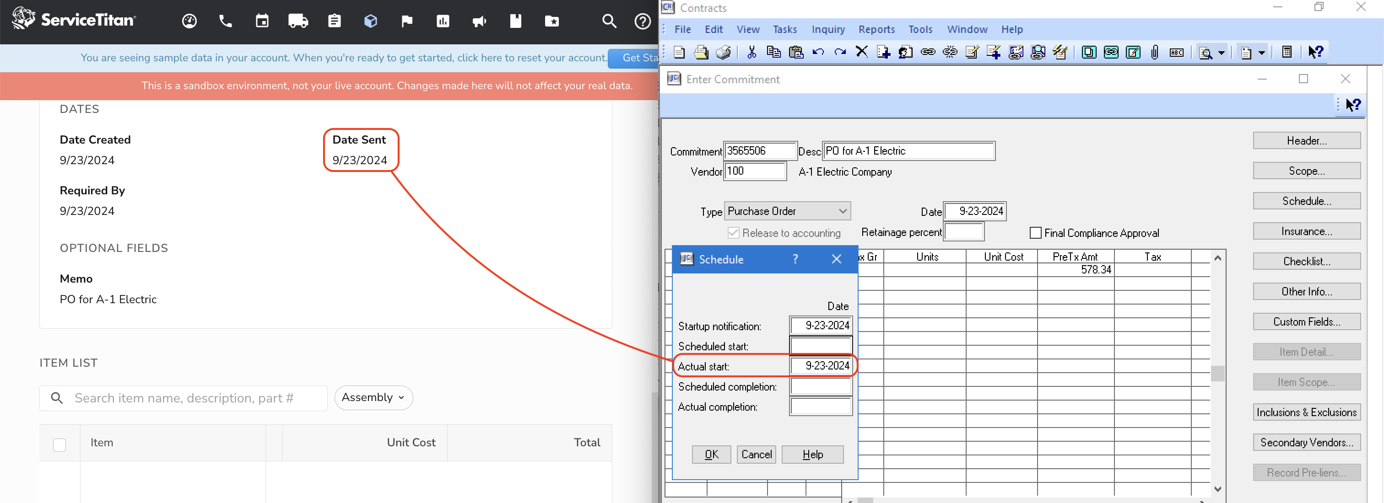Click the Undo arrow icon
Image resolution: width=1384 pixels, height=503 pixels.
(x=818, y=52)
